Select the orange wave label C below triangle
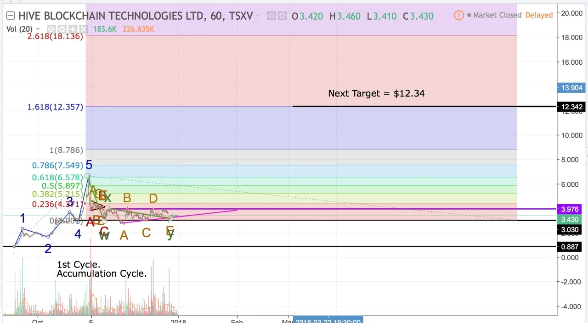588x323 pixels. point(146,233)
